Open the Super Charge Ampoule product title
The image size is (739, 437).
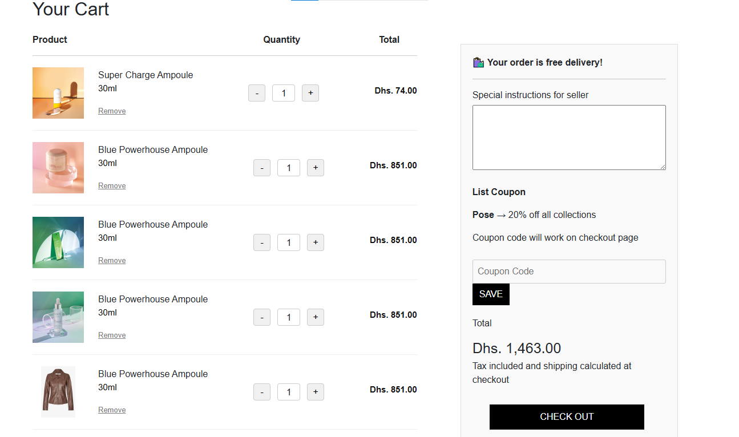pos(146,75)
